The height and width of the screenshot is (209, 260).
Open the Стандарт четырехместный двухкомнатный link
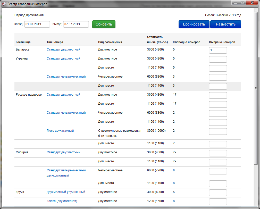(x=66, y=173)
